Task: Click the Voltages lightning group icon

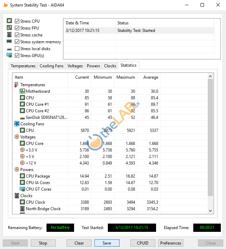Action: click(17, 137)
